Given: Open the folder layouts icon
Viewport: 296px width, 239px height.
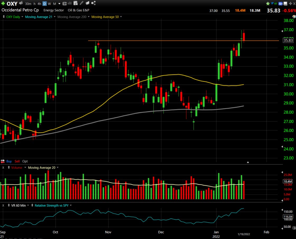Looking at the screenshot, I should 87,3.
